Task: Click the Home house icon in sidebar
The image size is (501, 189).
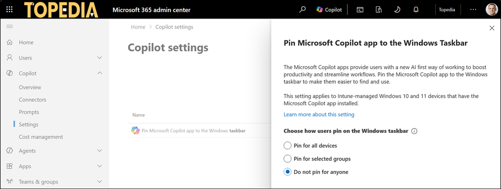Action: (x=10, y=42)
